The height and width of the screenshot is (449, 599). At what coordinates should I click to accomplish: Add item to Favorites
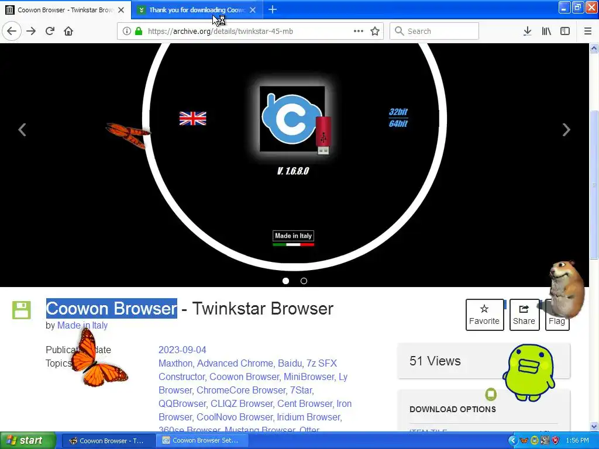[x=484, y=315]
